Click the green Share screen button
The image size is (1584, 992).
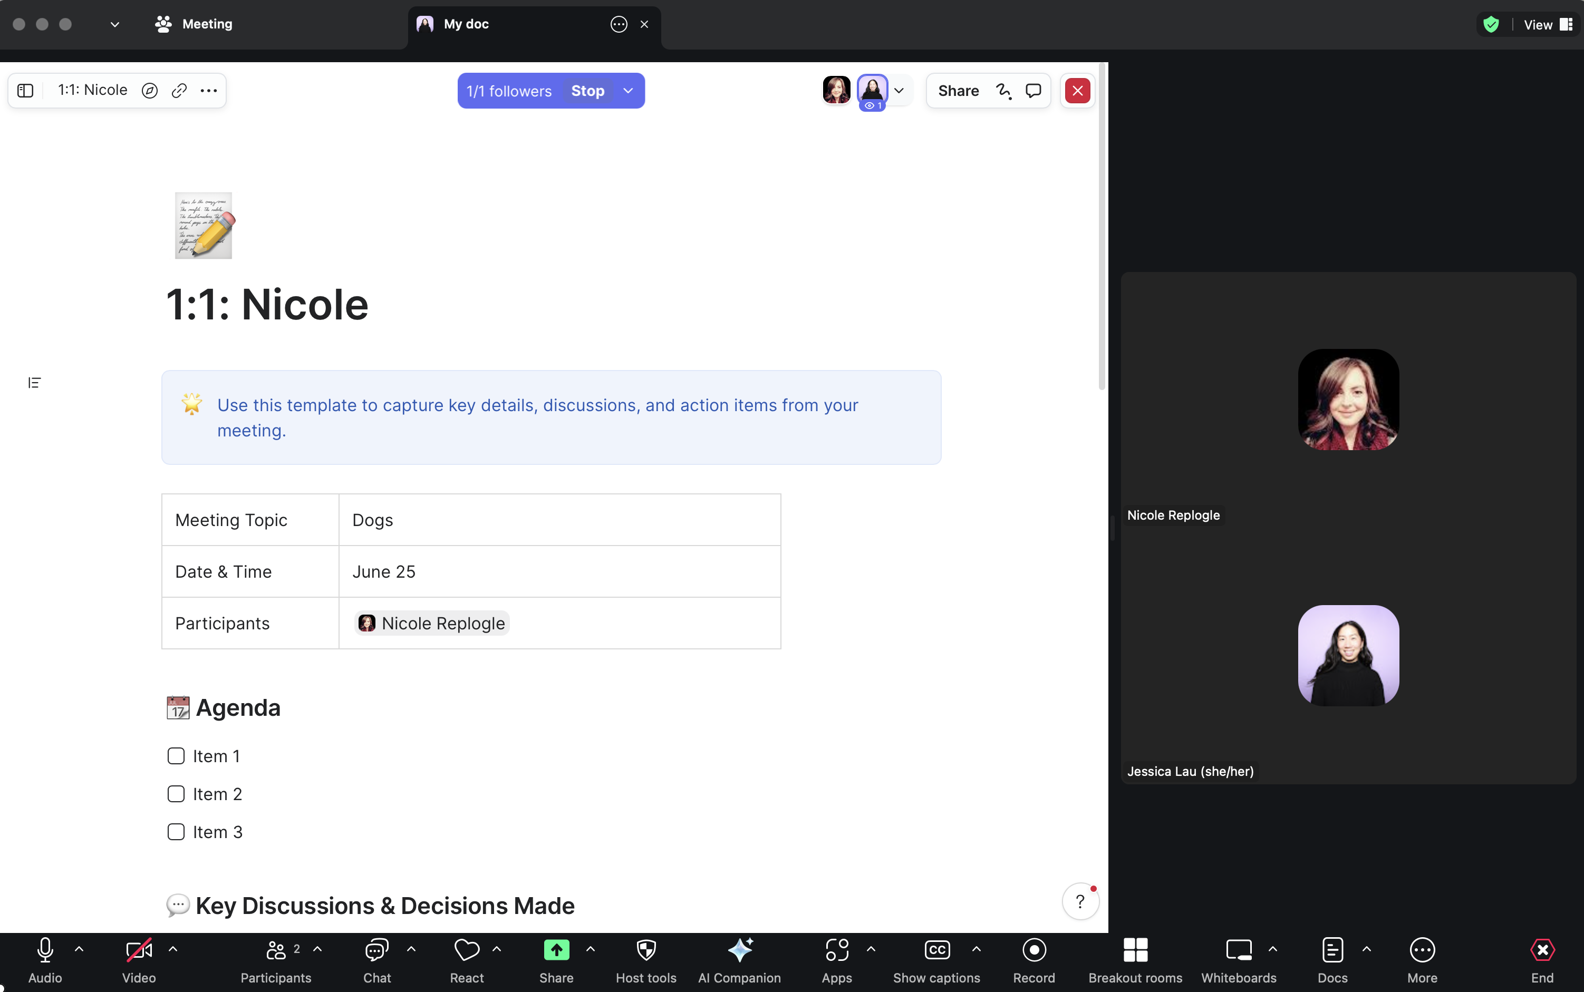(x=556, y=960)
